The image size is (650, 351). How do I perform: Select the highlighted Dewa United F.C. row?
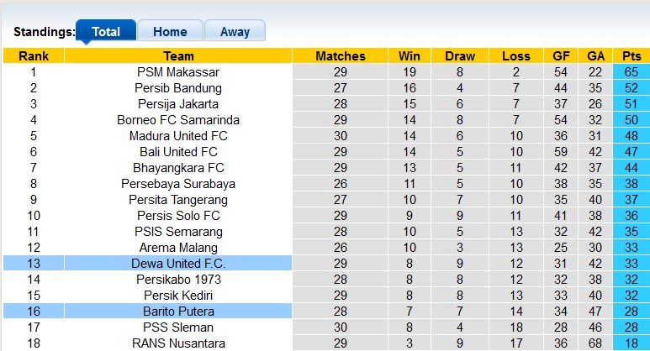tap(178, 264)
